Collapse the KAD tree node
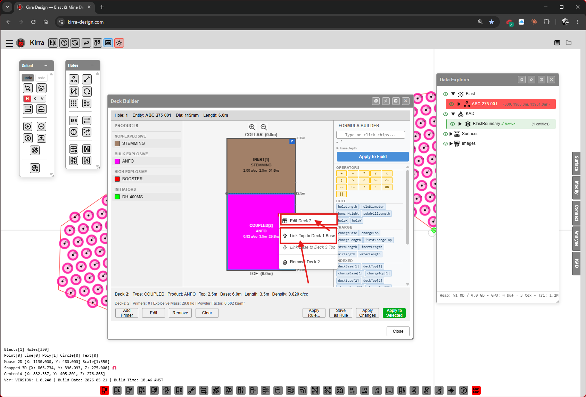Viewport: 586px width, 397px height. (453, 114)
